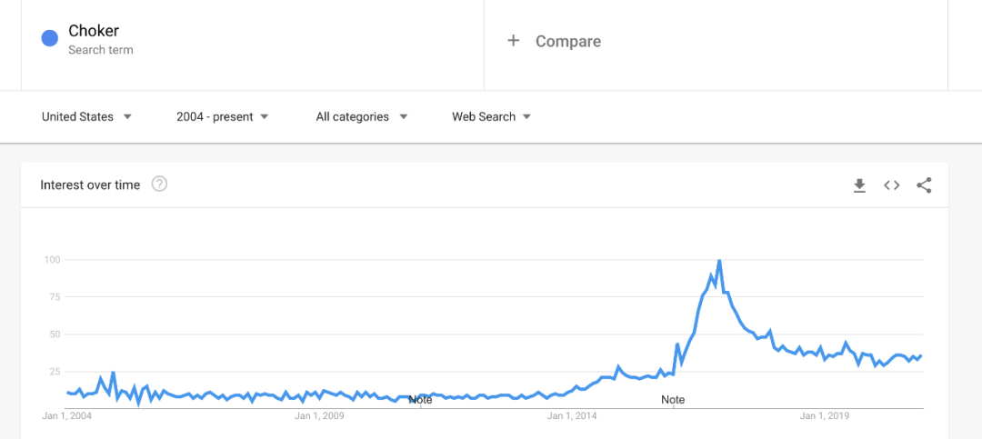Download the Interest over time data
Viewport: 982px width, 439px height.
[x=859, y=185]
